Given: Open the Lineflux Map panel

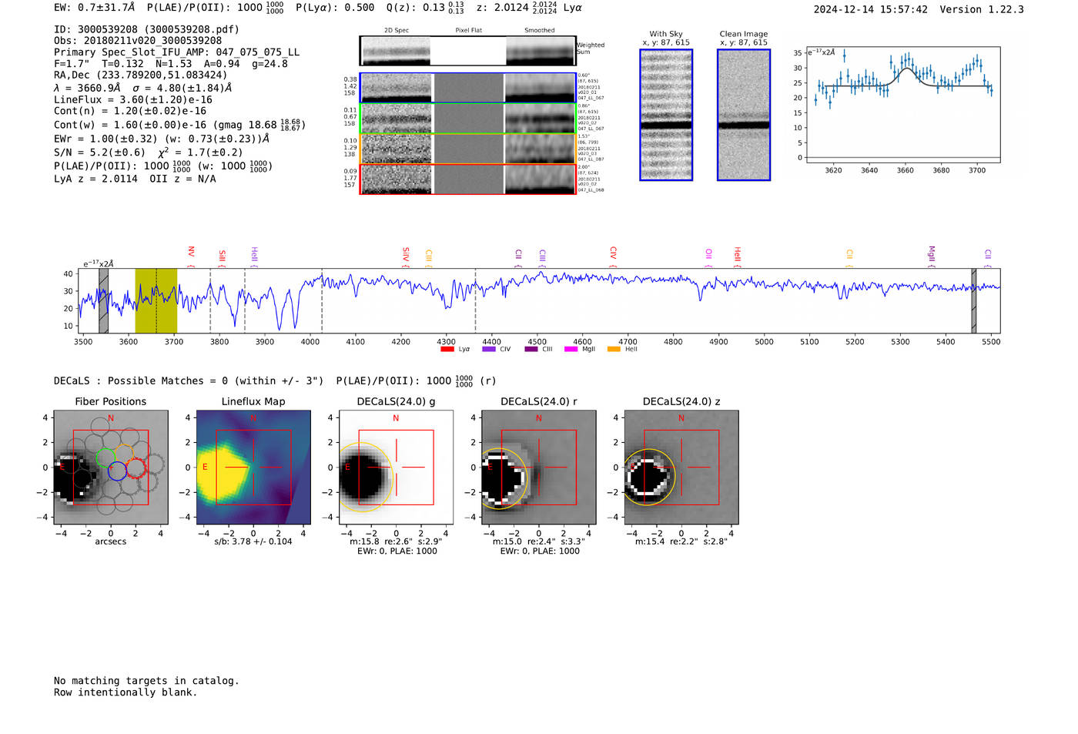Looking at the screenshot, I should (x=253, y=467).
